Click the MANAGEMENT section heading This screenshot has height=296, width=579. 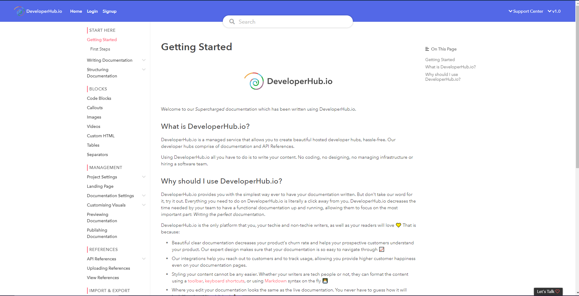[x=106, y=168]
